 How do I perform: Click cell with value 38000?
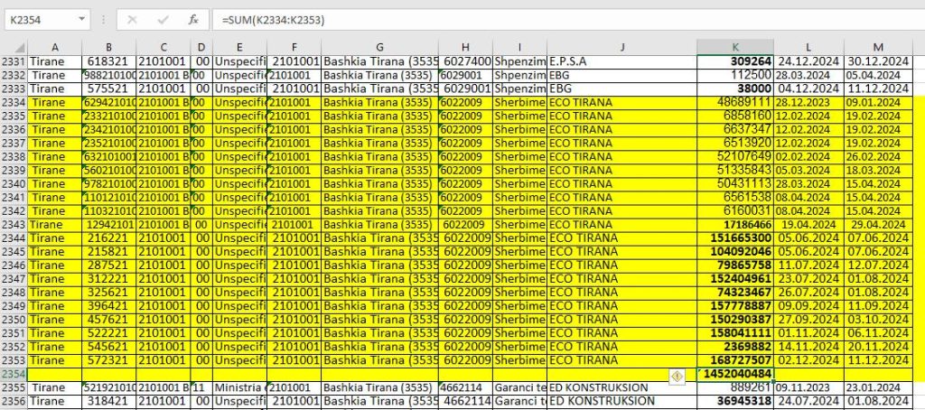735,89
